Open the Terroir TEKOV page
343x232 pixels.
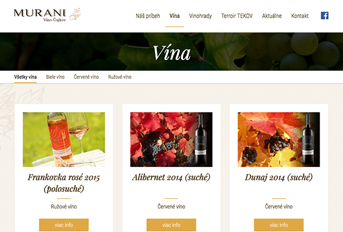click(237, 16)
